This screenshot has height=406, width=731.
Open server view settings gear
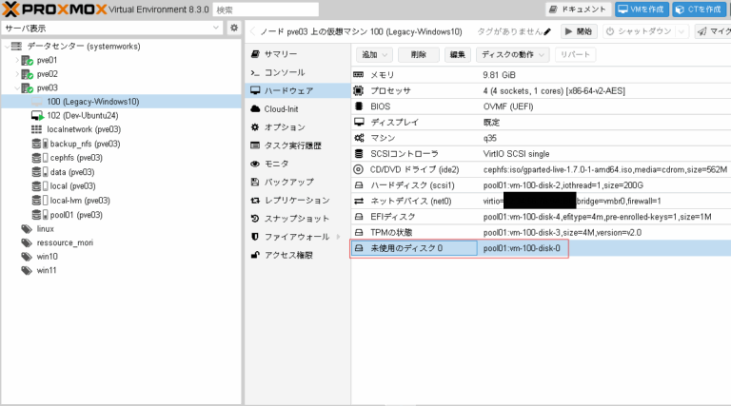point(234,28)
